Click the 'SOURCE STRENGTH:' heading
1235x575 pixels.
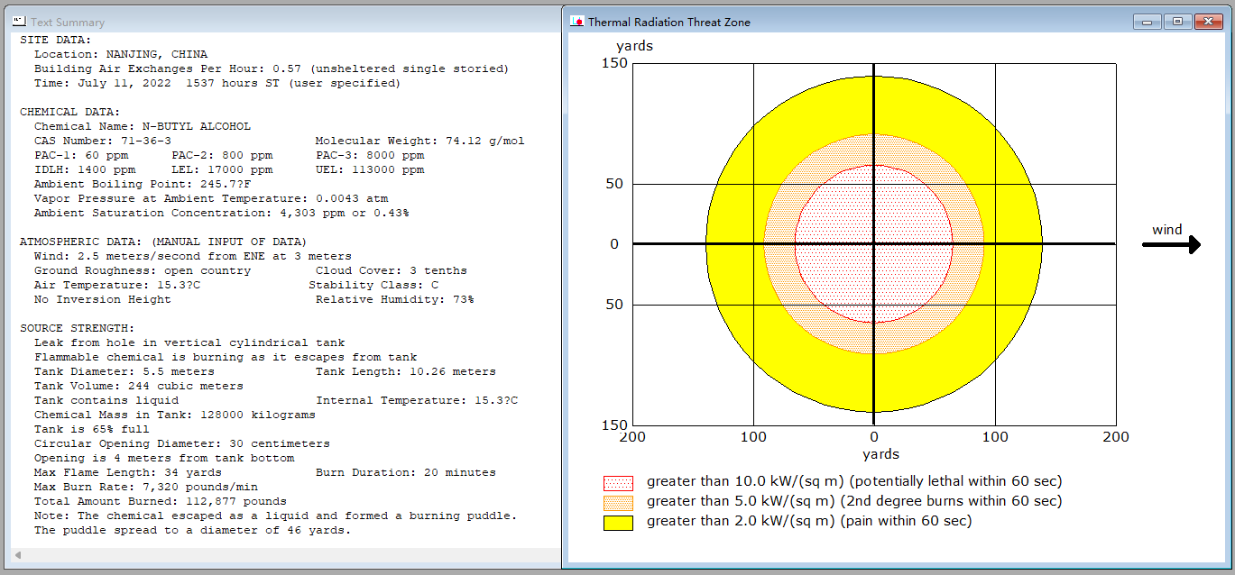[77, 328]
